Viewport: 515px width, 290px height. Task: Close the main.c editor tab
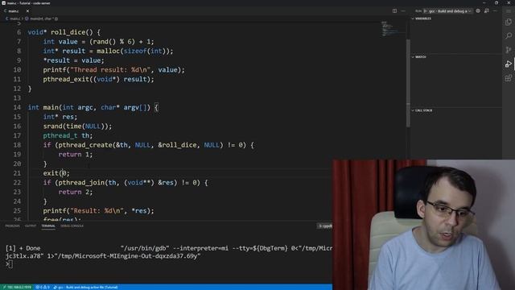point(27,10)
